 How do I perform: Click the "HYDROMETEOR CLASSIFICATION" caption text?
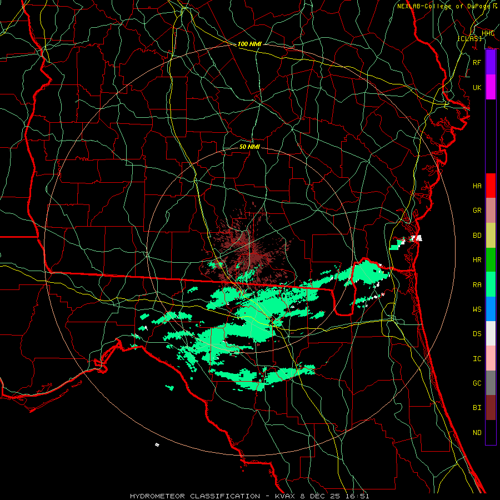click(195, 496)
